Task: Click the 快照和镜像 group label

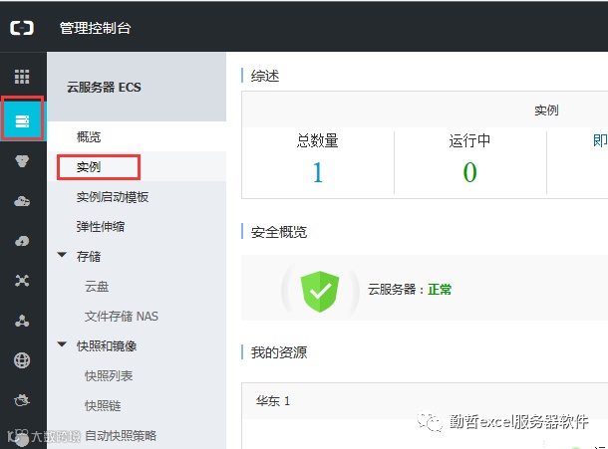Action: [x=107, y=345]
